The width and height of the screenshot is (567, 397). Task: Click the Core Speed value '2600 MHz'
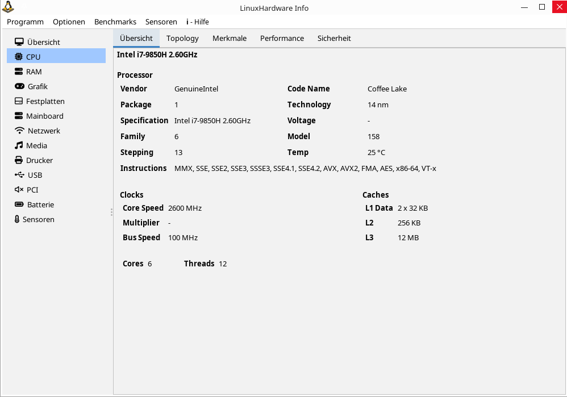(x=185, y=208)
